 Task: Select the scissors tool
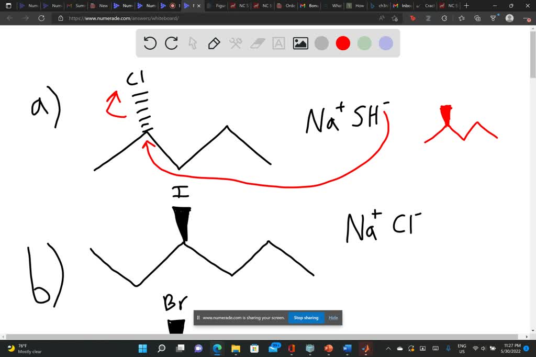(x=235, y=43)
